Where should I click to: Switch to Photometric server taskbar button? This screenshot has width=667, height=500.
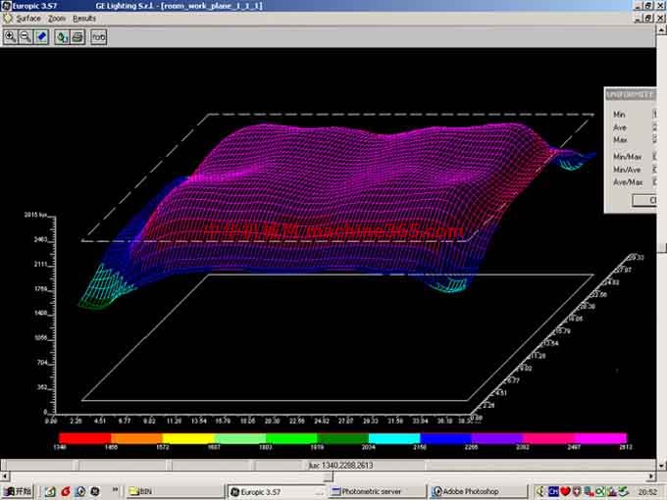click(377, 491)
